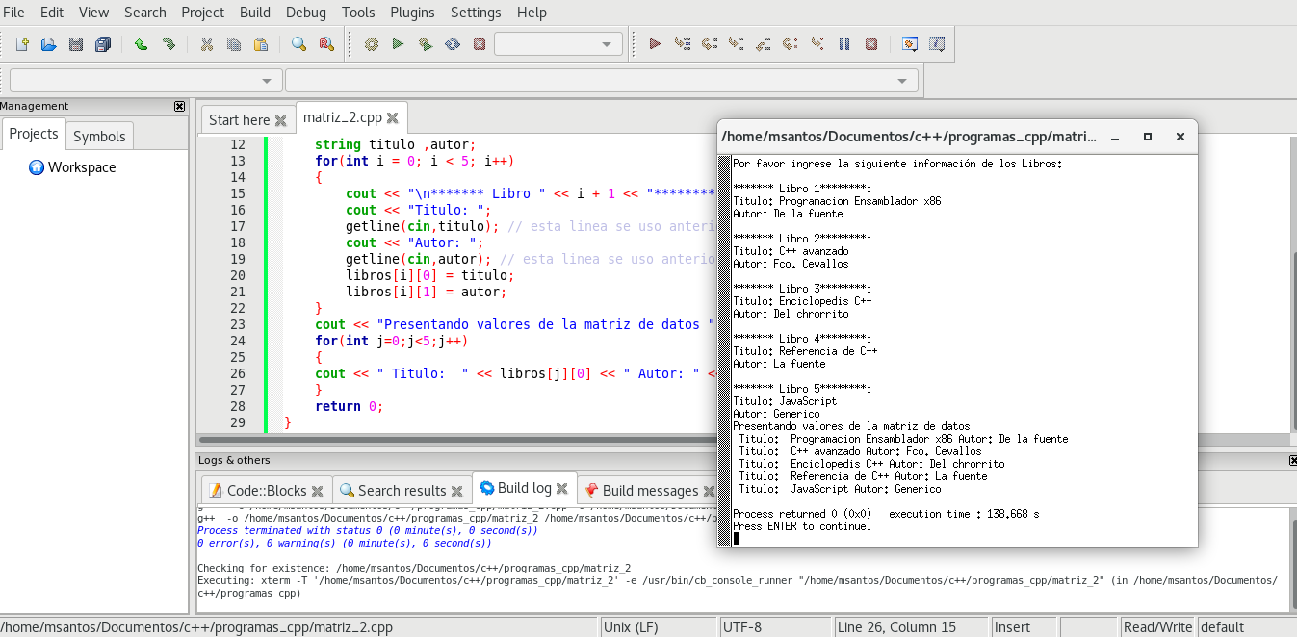Click the Open file icon
1297x637 pixels.
(48, 44)
